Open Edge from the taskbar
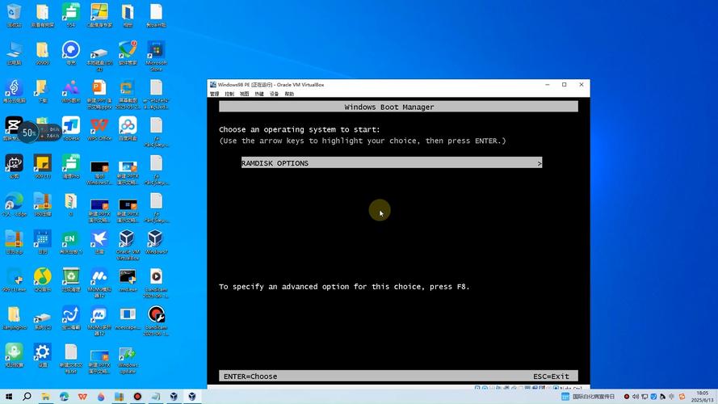 64,396
